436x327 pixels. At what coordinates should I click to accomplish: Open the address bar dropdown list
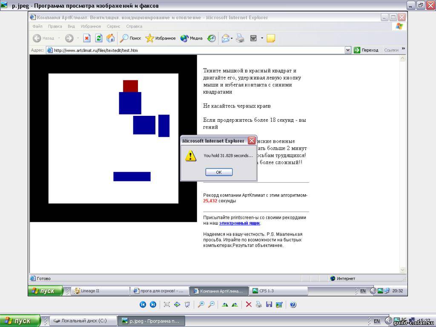[x=347, y=50]
